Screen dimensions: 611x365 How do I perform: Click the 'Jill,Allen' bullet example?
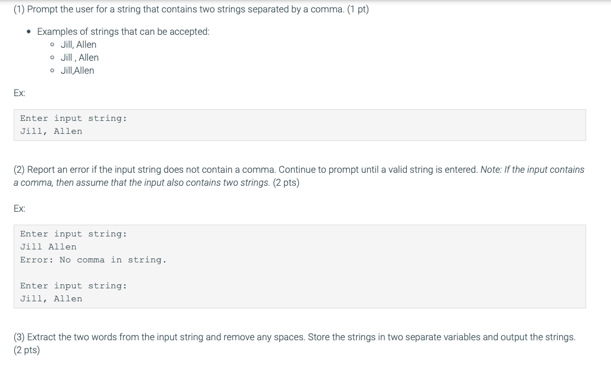(77, 70)
